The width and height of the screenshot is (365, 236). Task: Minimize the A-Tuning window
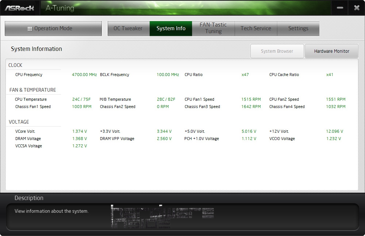click(x=340, y=8)
